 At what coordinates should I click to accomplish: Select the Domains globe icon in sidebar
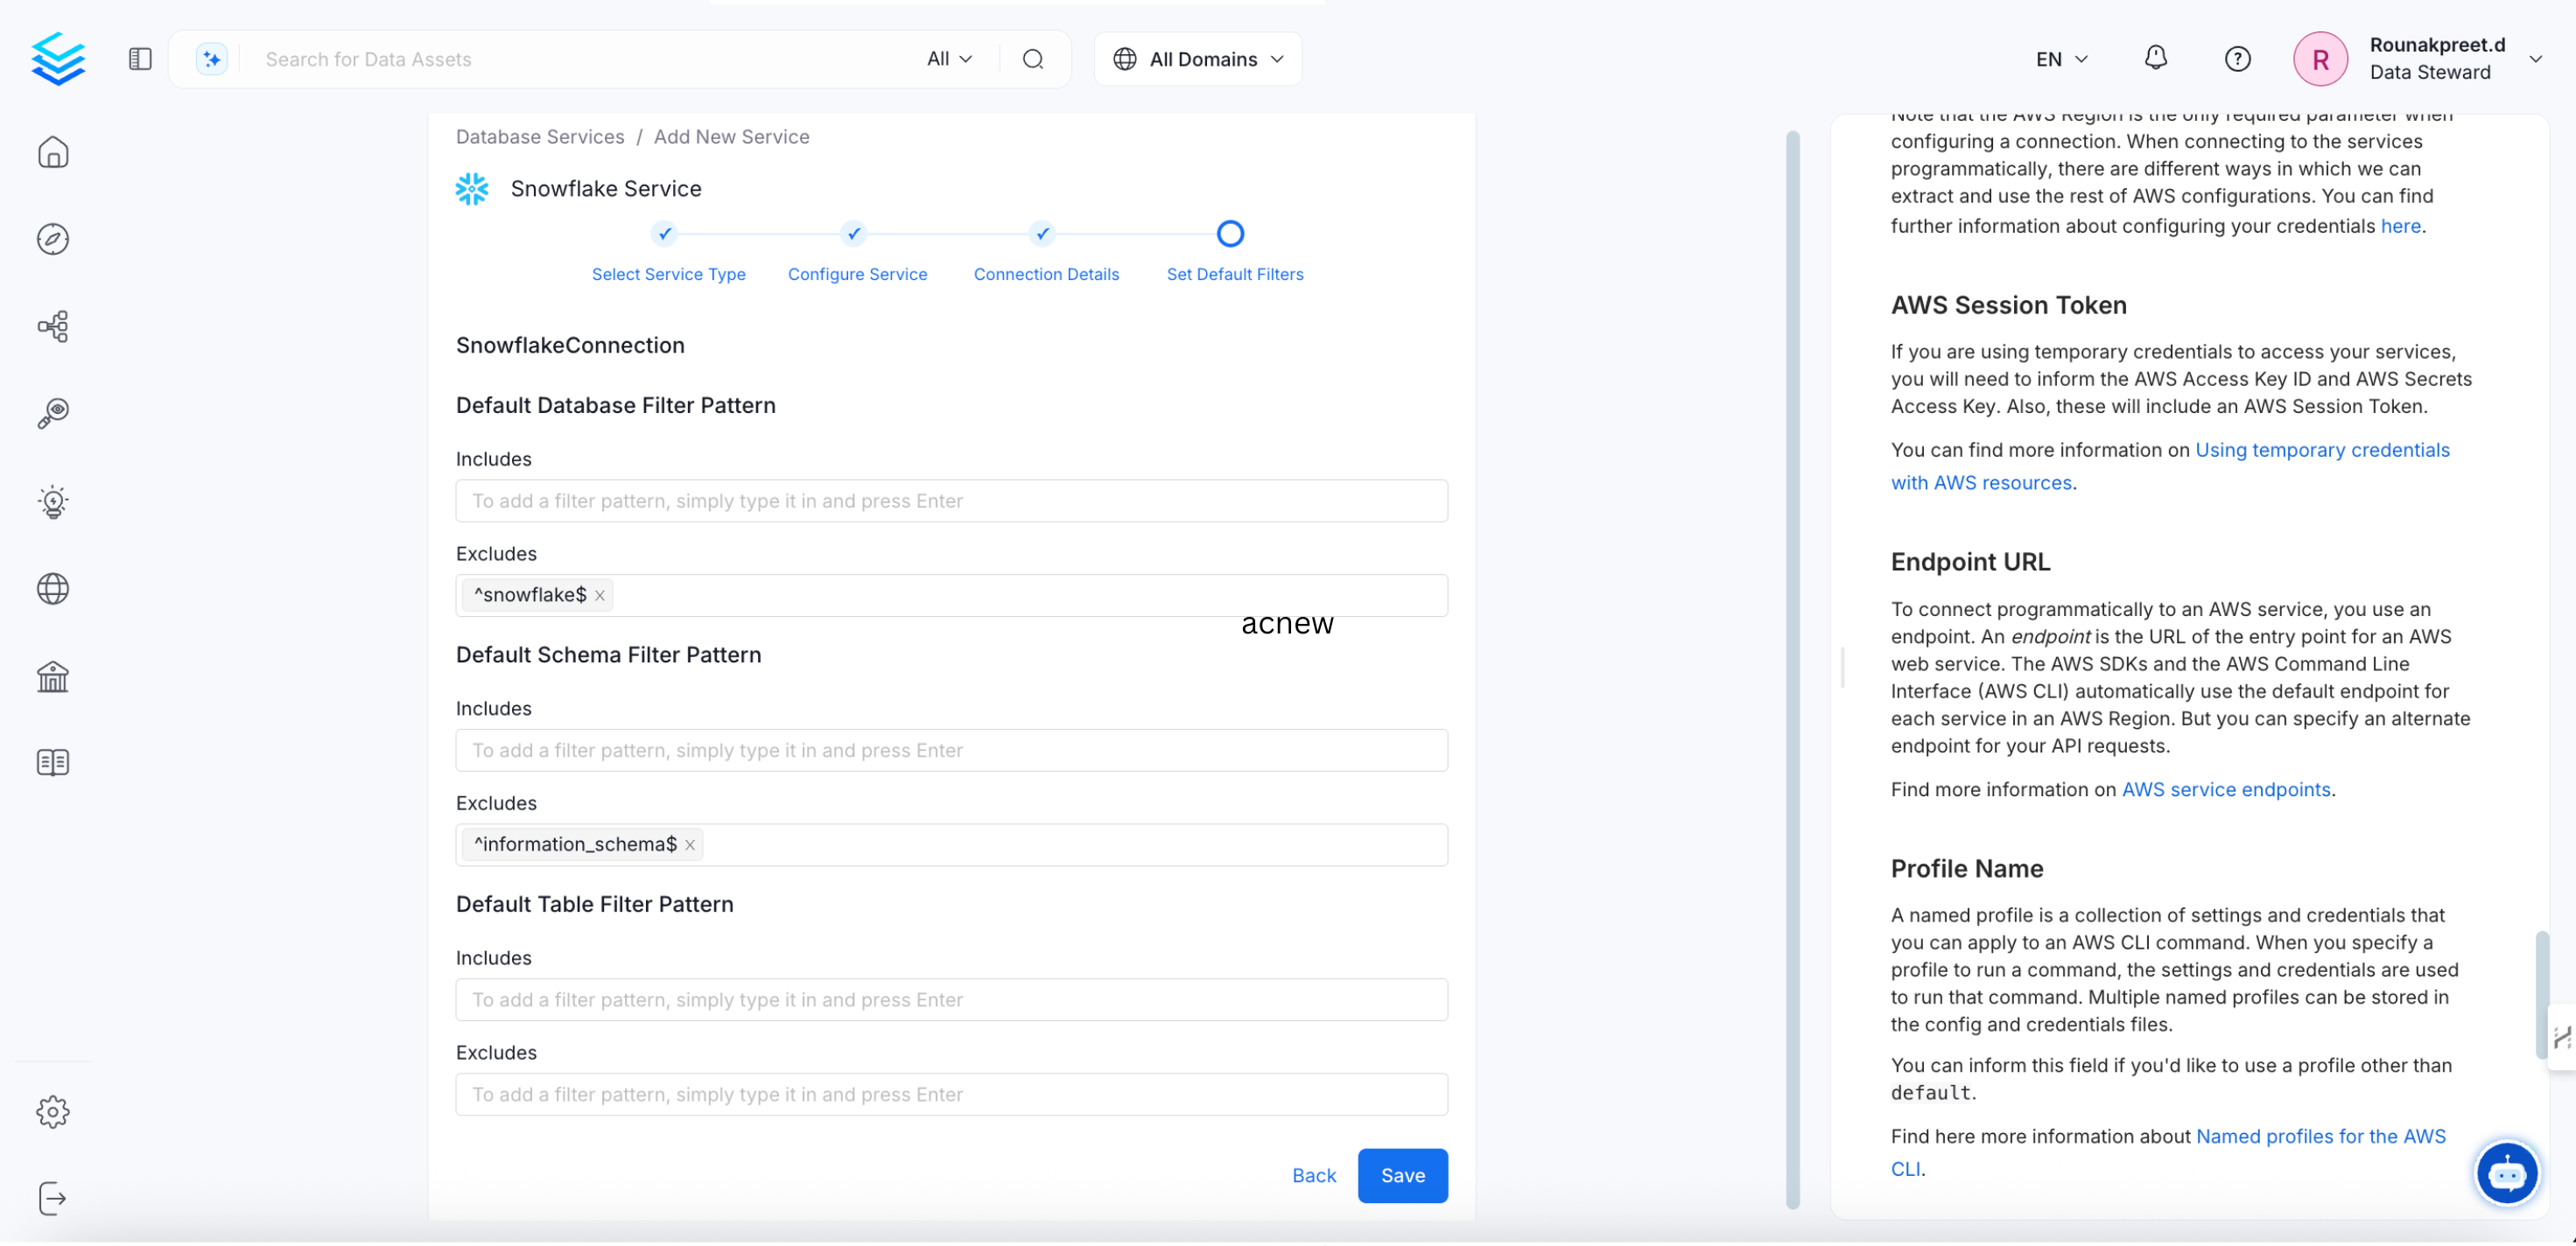point(53,588)
